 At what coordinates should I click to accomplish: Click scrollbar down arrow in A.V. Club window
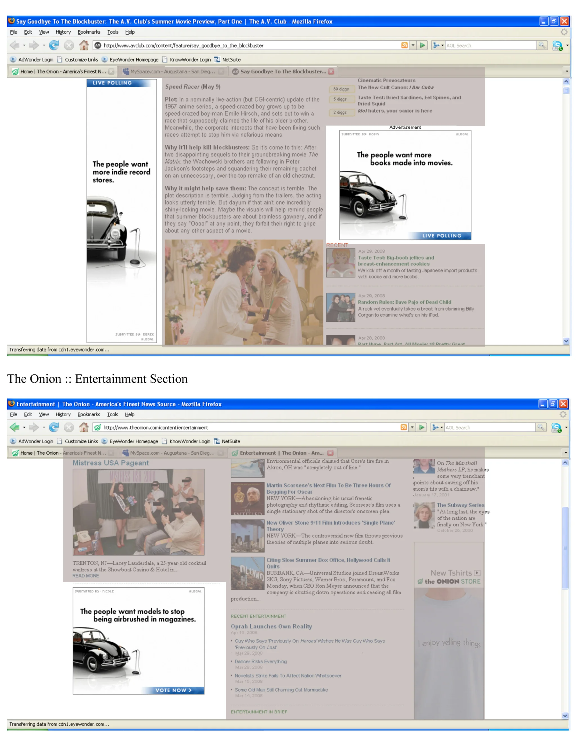point(566,341)
